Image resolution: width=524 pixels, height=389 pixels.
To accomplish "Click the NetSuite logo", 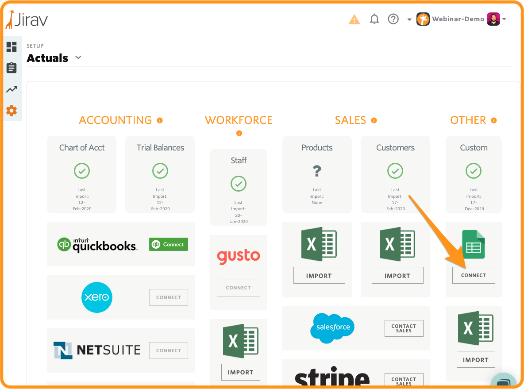I will click(97, 350).
